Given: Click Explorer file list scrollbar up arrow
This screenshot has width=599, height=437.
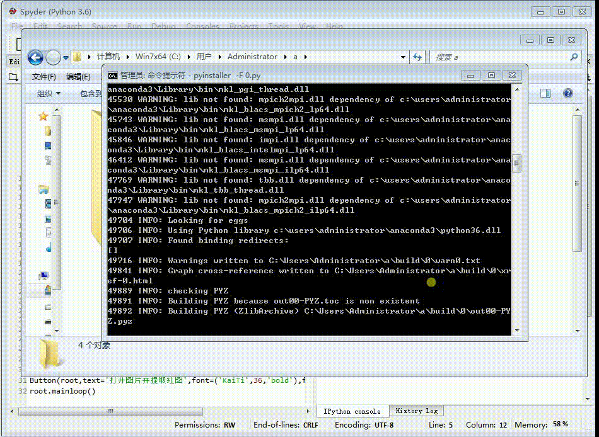Looking at the screenshot, I should click(x=577, y=110).
